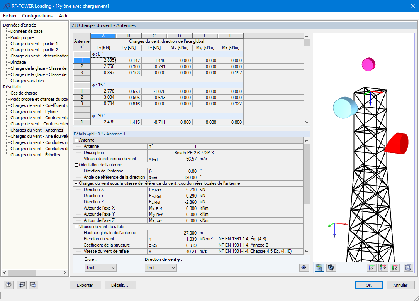Click the RF-TOWER app icon in title bar
The width and height of the screenshot is (419, 301).
pos(7,6)
